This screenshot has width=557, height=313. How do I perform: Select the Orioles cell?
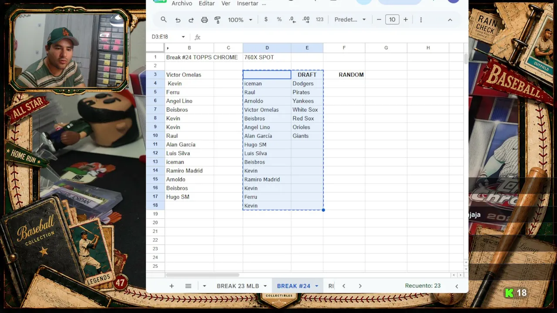click(x=307, y=127)
